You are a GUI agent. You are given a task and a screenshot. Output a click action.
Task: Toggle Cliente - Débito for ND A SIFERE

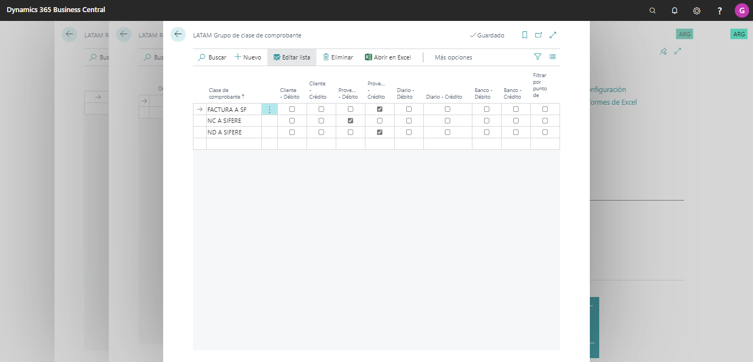coord(292,132)
